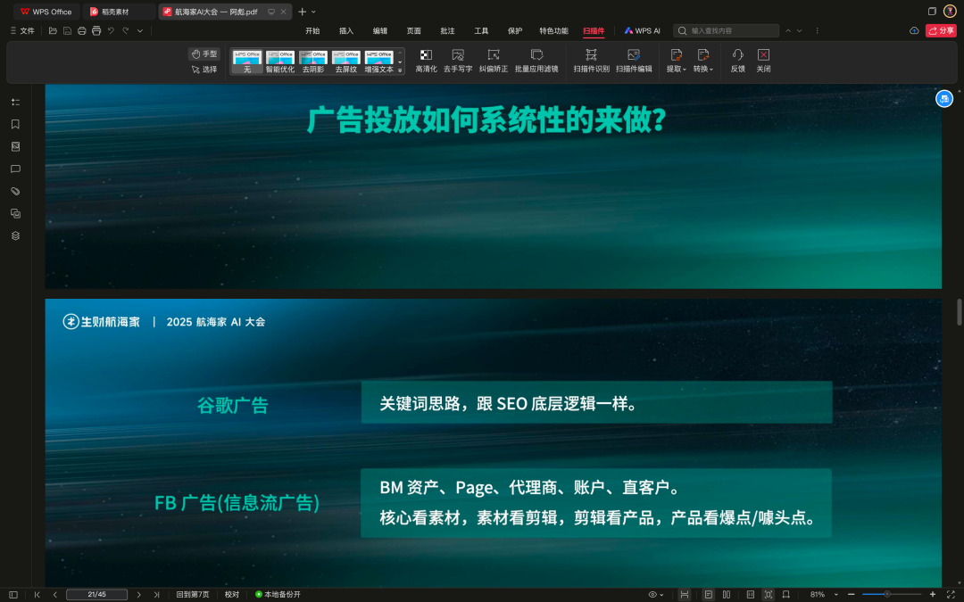Open the outline panel sidebar icon
The width and height of the screenshot is (964, 602).
click(15, 102)
